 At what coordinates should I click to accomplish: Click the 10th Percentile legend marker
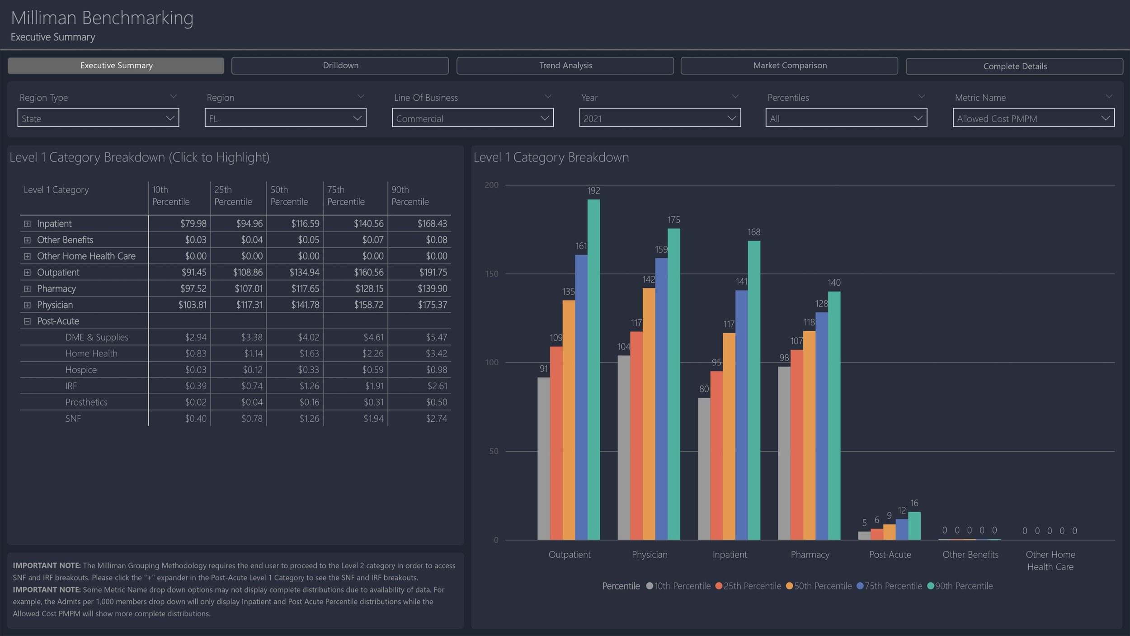click(x=650, y=586)
